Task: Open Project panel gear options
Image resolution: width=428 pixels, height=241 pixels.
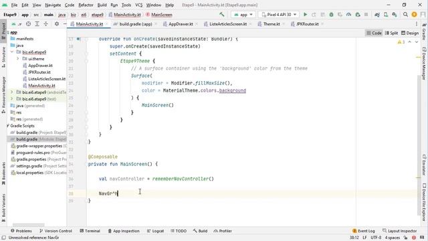Action: [57, 24]
